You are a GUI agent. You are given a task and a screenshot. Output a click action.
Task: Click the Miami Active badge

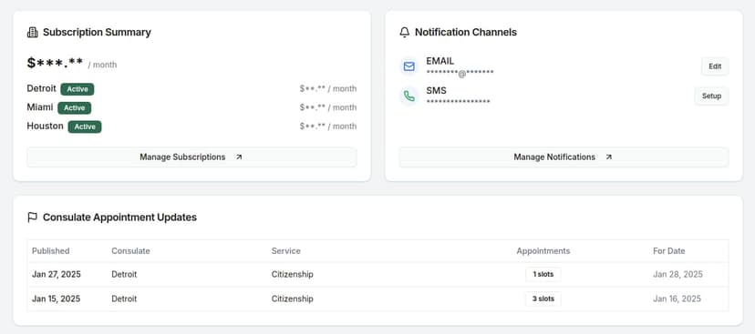coord(74,107)
